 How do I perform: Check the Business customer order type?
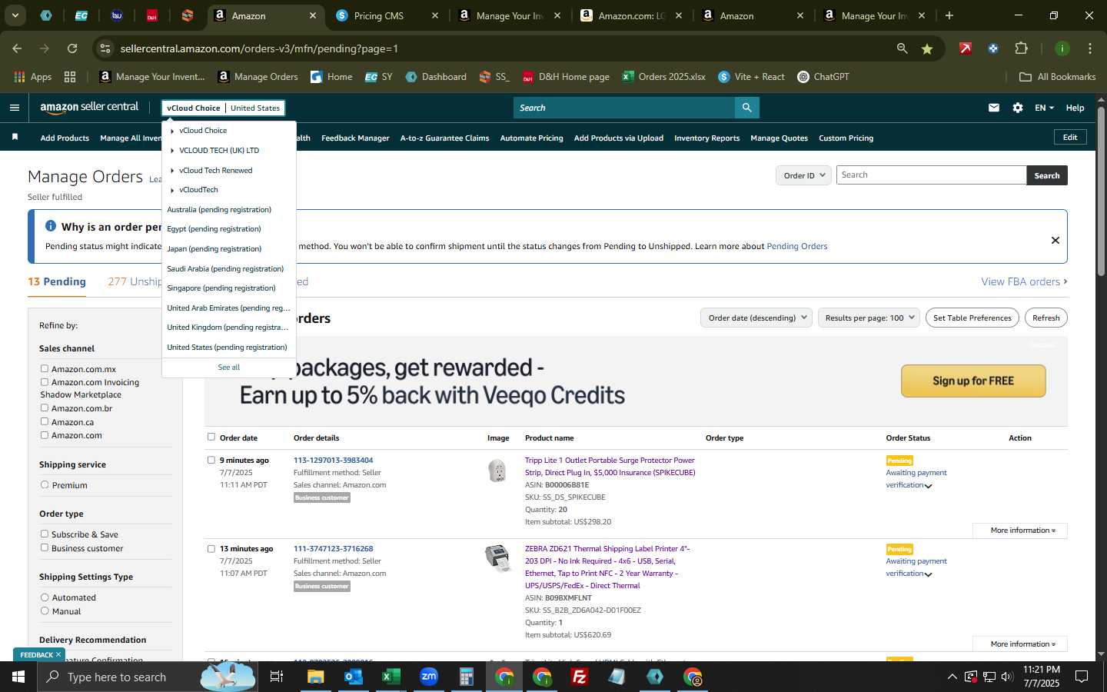(45, 547)
